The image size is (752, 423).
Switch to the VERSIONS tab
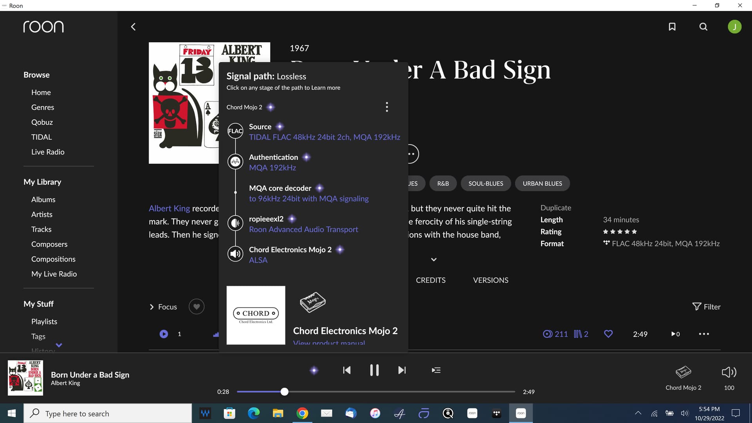(x=490, y=280)
